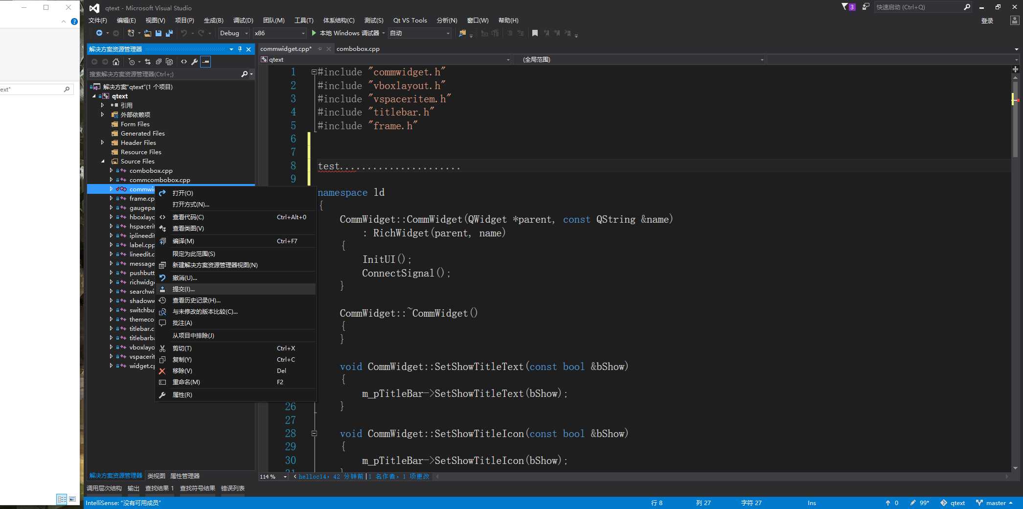Expand the 外部依赖项 node
Viewport: 1023px width, 509px height.
click(x=102, y=115)
